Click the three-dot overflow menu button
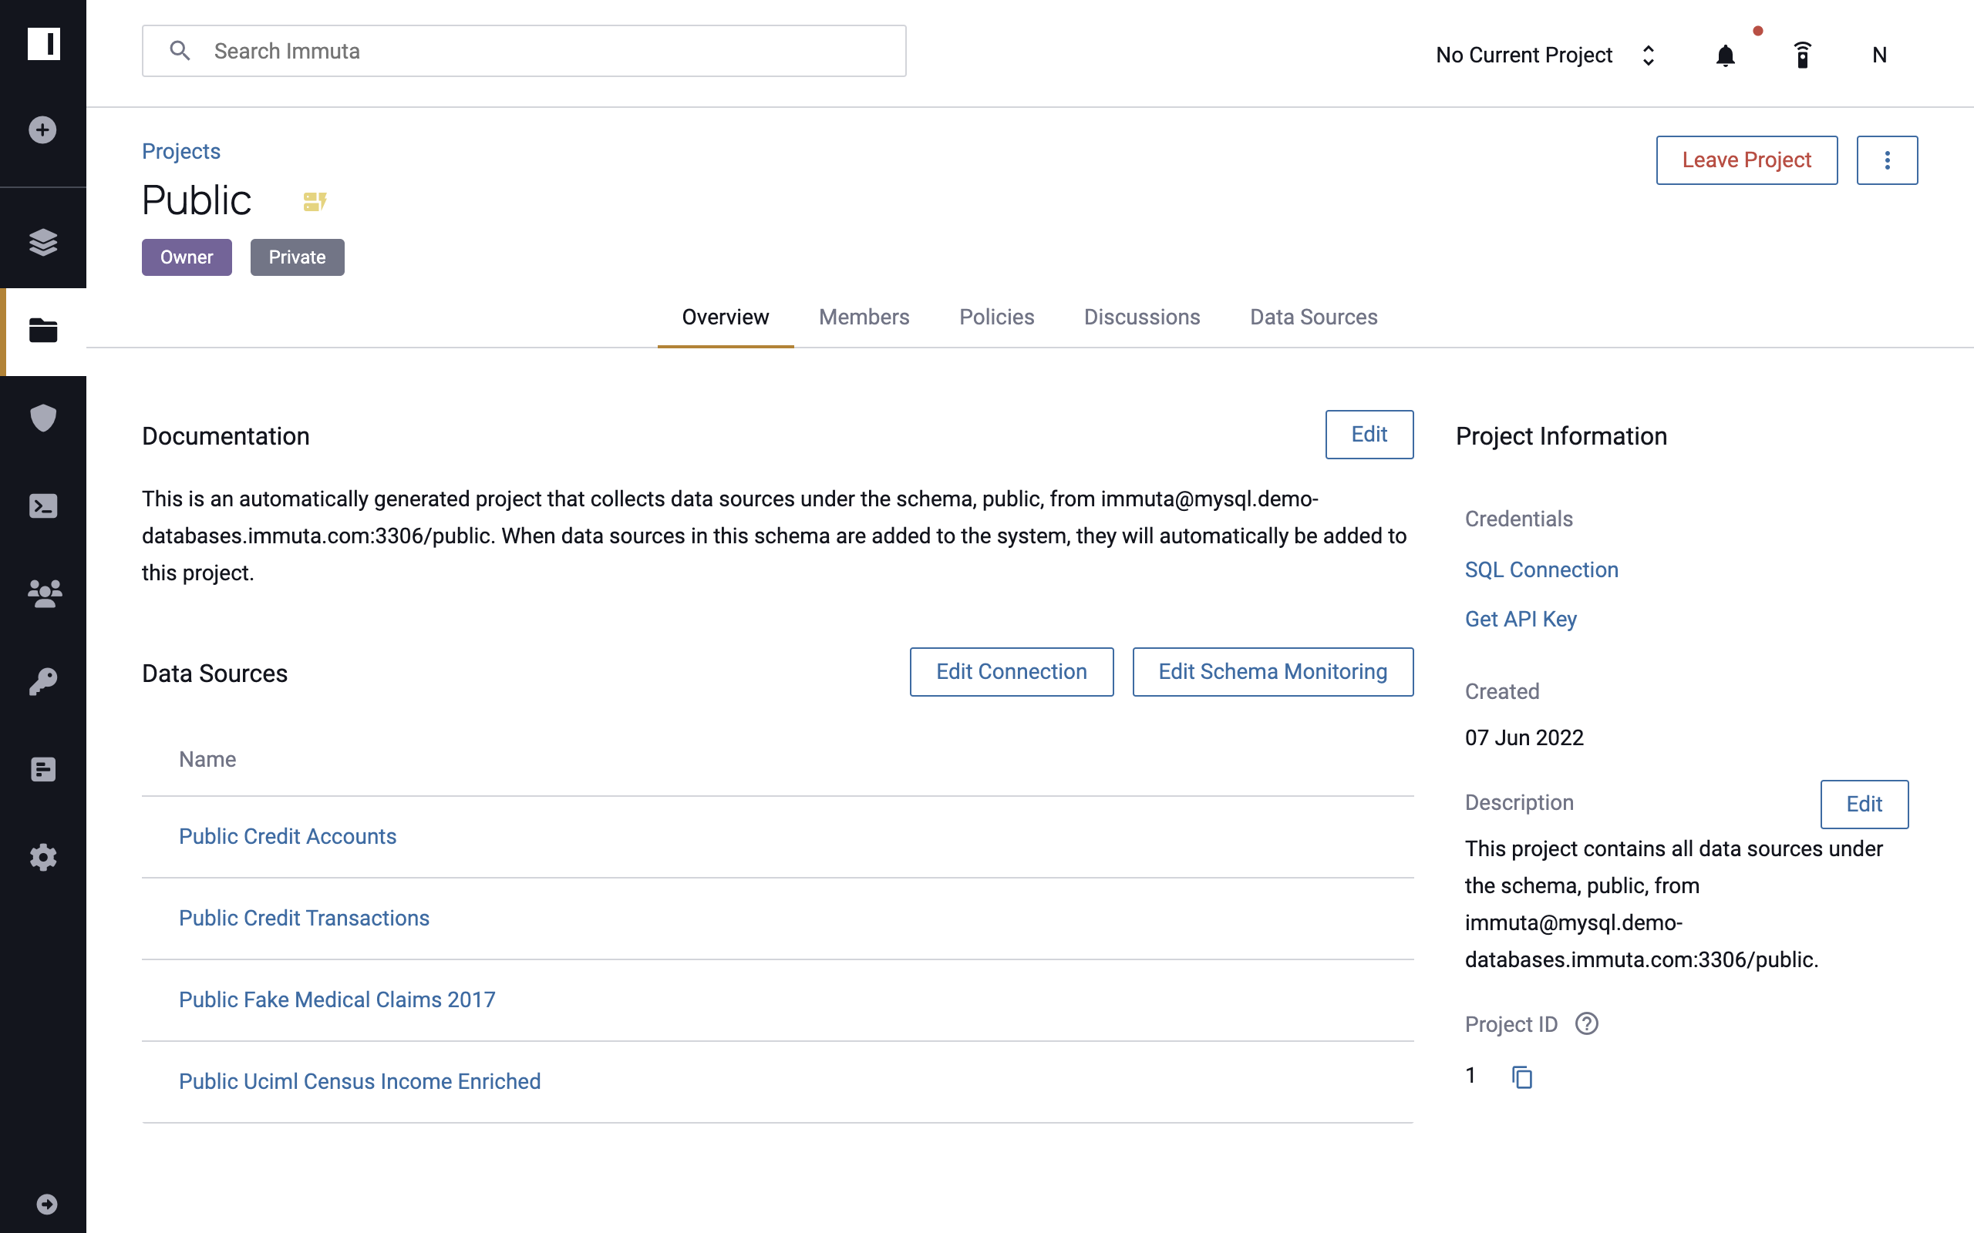 [x=1886, y=159]
